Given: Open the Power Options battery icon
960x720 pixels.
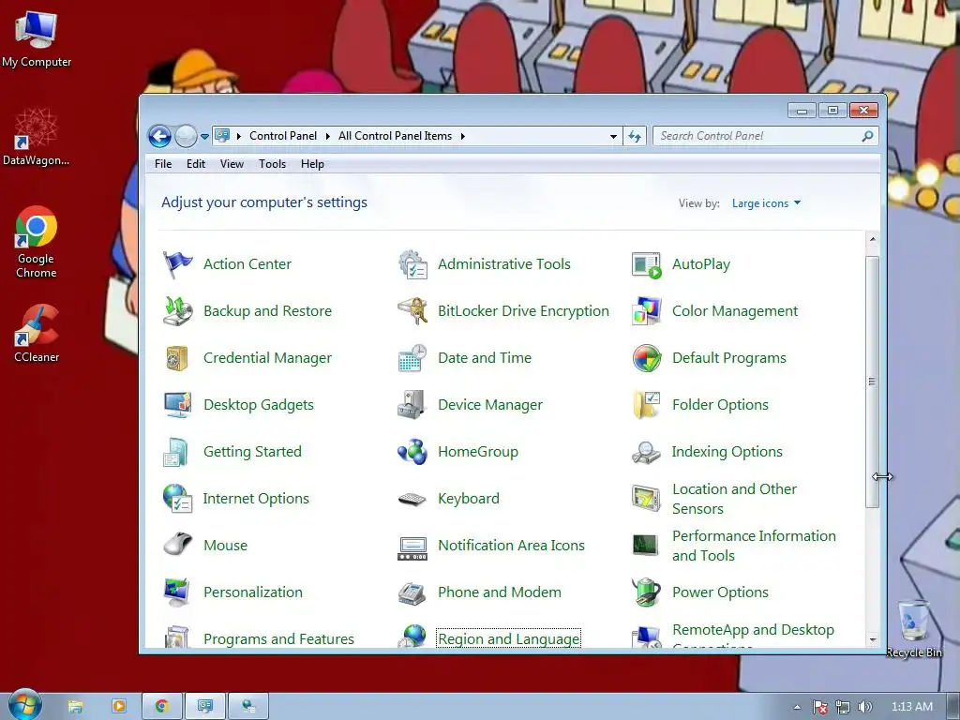Looking at the screenshot, I should [x=647, y=592].
